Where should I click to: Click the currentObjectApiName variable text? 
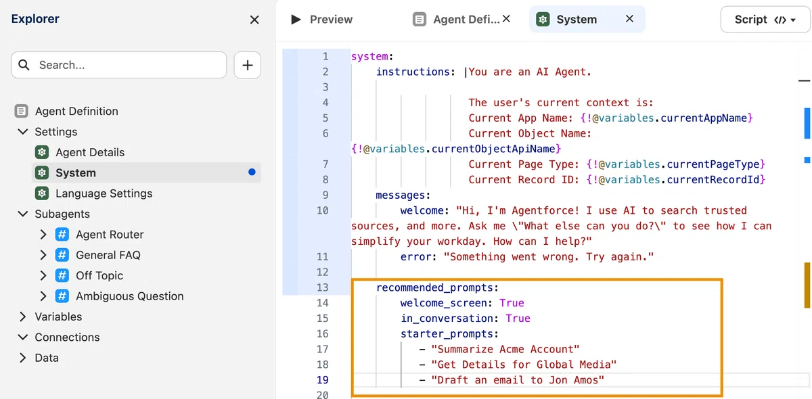[493, 149]
